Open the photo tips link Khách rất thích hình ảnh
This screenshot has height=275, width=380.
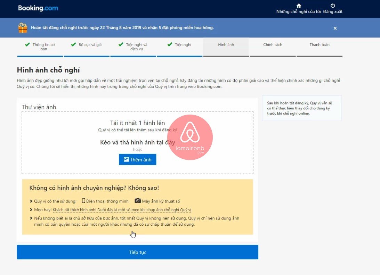point(122,210)
